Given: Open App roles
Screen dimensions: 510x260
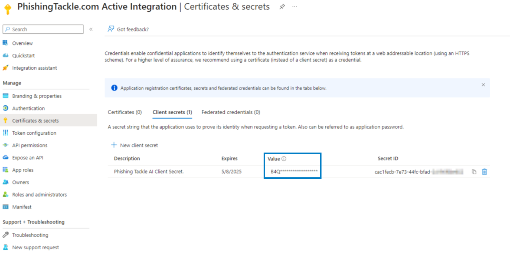Looking at the screenshot, I should [23, 170].
